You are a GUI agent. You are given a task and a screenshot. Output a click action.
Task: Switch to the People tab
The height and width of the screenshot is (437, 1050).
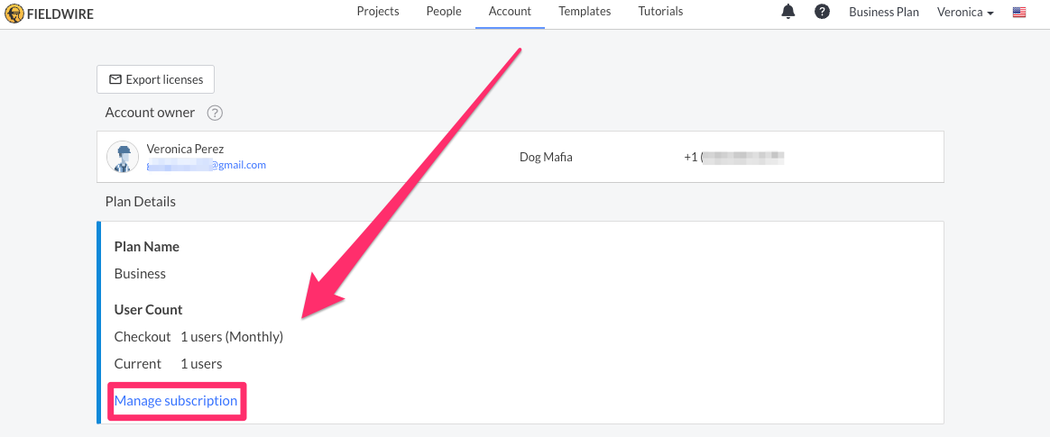pyautogui.click(x=444, y=12)
